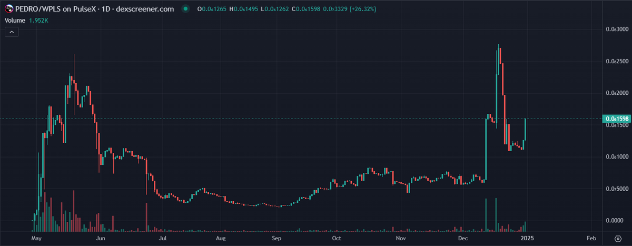The image size is (632, 246).
Task: Click the PEDRO token logo icon
Action: [x=9, y=9]
